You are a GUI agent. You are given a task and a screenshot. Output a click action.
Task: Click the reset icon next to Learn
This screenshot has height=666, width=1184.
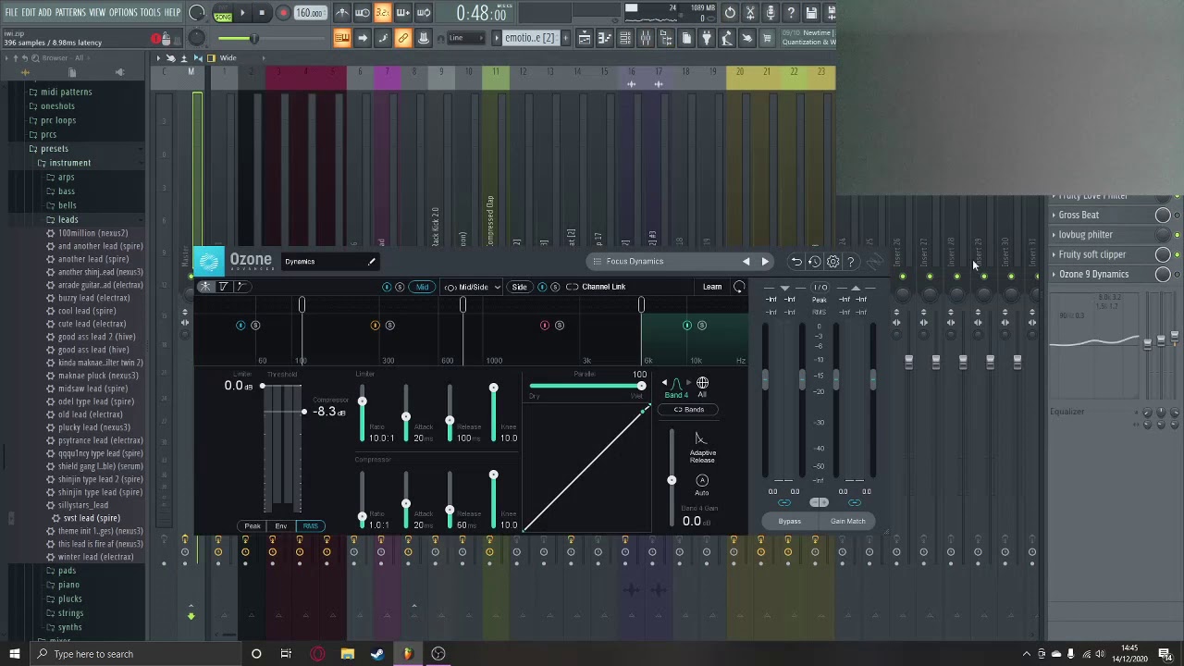[739, 287]
